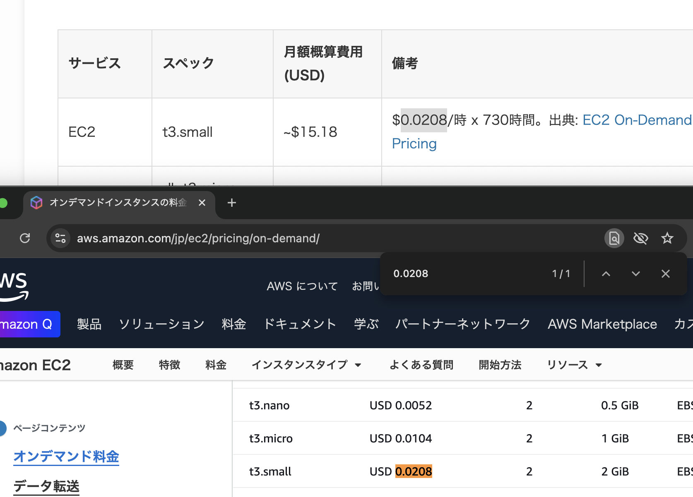Screen dimensions: 693x497
Task: Click the t3.small instance name in pricing table
Action: (270, 471)
